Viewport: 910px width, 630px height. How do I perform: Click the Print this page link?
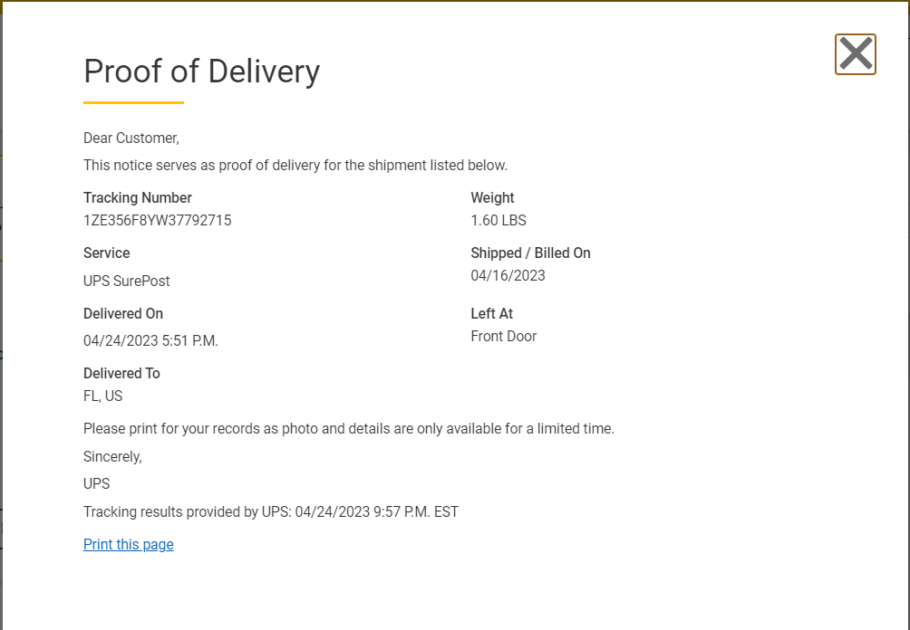[x=129, y=544]
